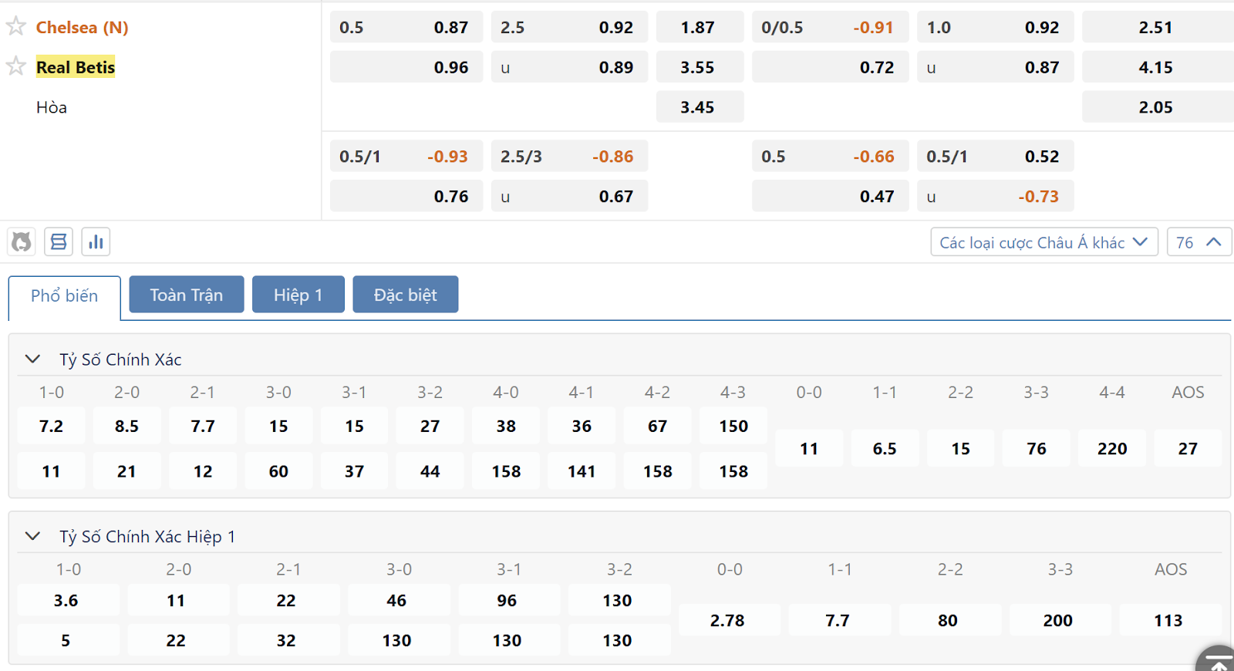Choose correct score odds 67
The height and width of the screenshot is (671, 1234).
click(x=657, y=426)
